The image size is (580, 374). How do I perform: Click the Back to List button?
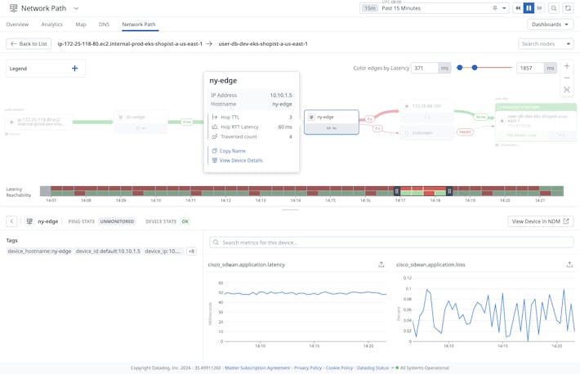[29, 44]
